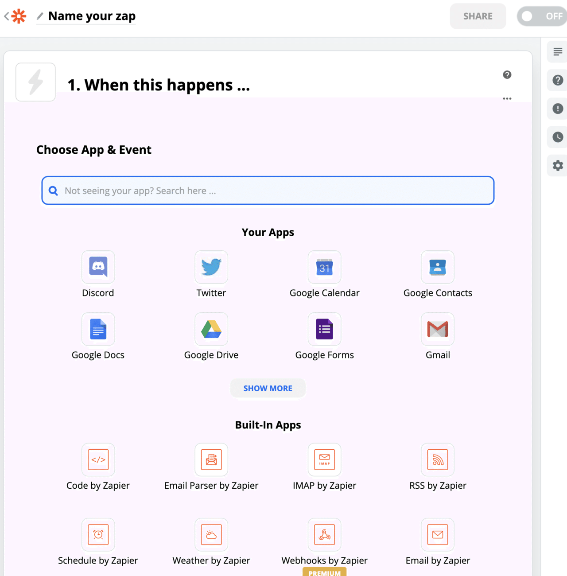
Task: Open the sidebar settings gear icon
Action: point(558,165)
